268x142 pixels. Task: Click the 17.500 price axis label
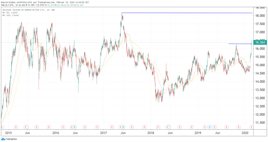pyautogui.click(x=260, y=24)
